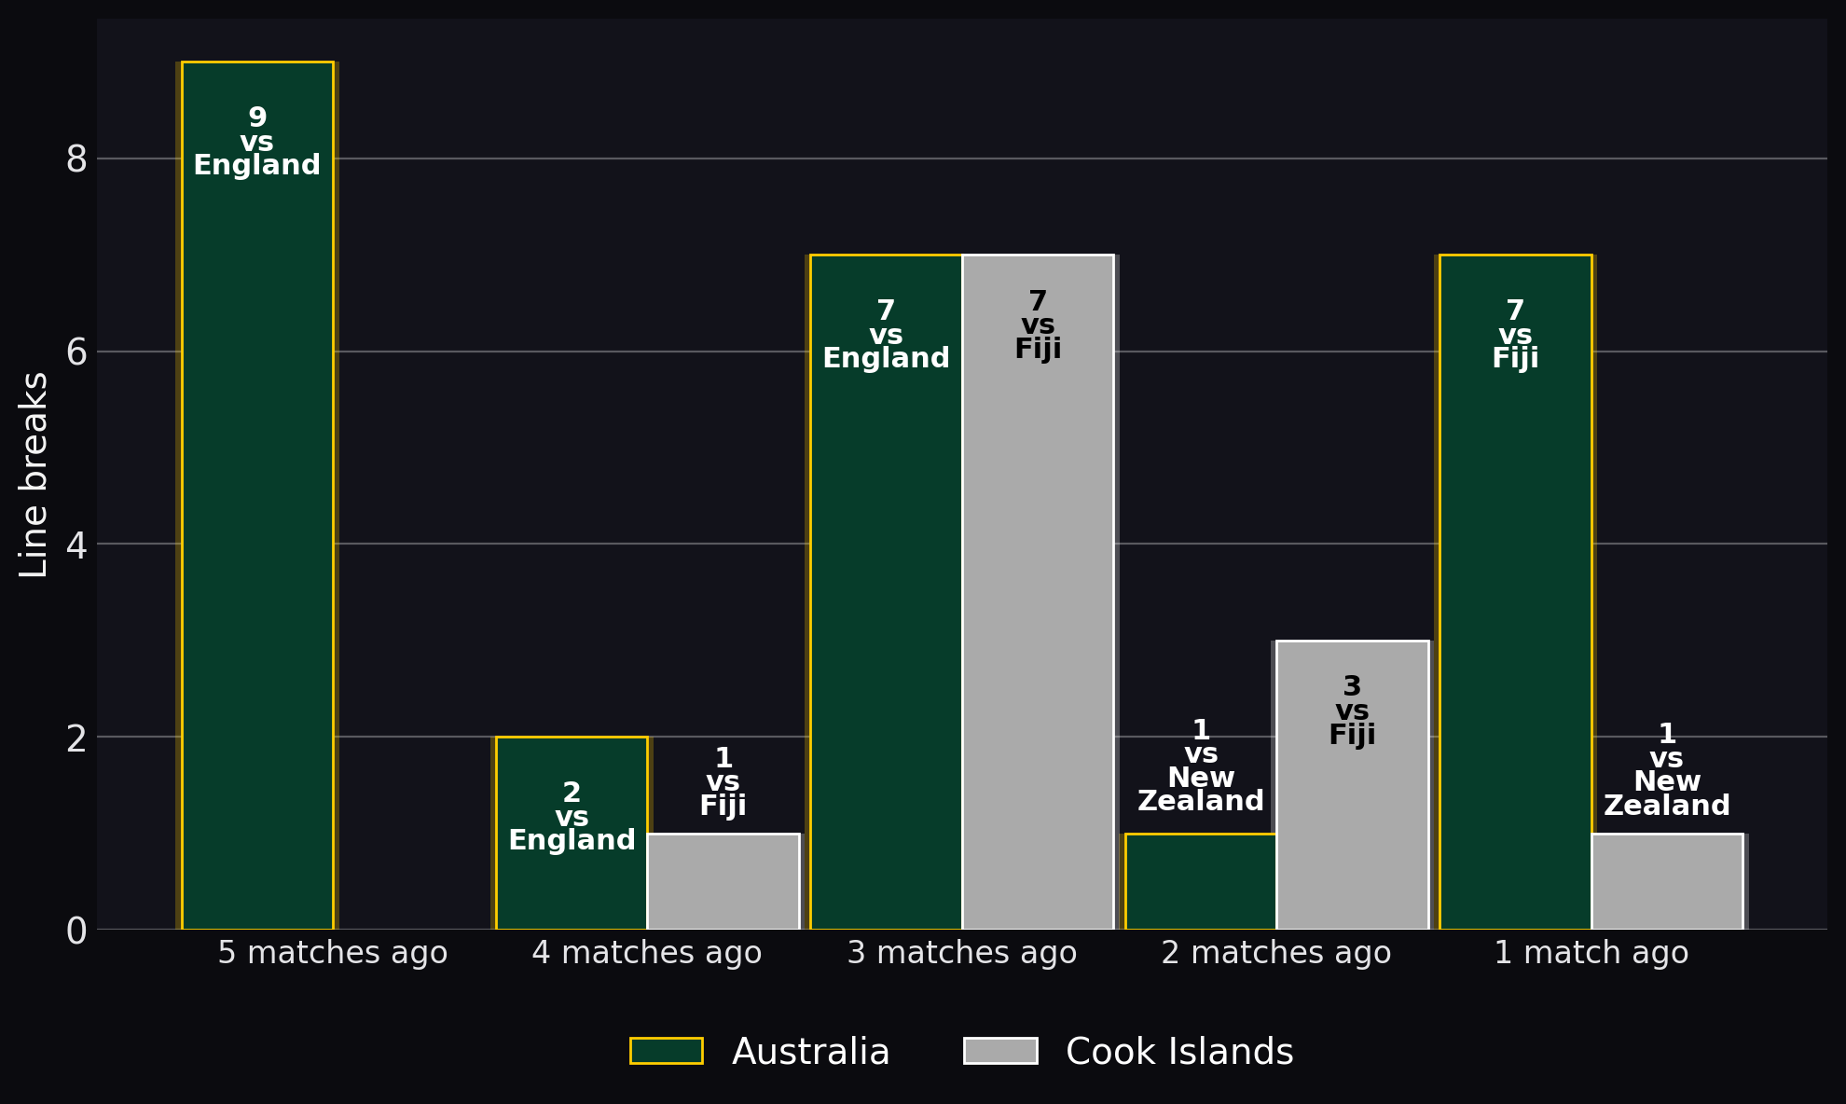Click Australia's 1 vs New Zealand bar
The image size is (1846, 1104).
point(1201,881)
